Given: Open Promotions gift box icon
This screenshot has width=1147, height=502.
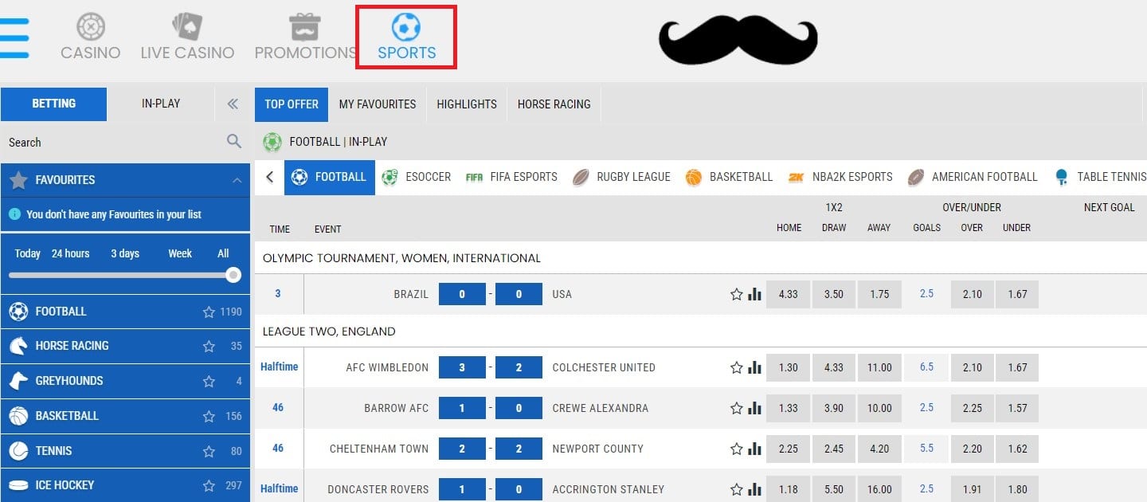Looking at the screenshot, I should pos(305,28).
